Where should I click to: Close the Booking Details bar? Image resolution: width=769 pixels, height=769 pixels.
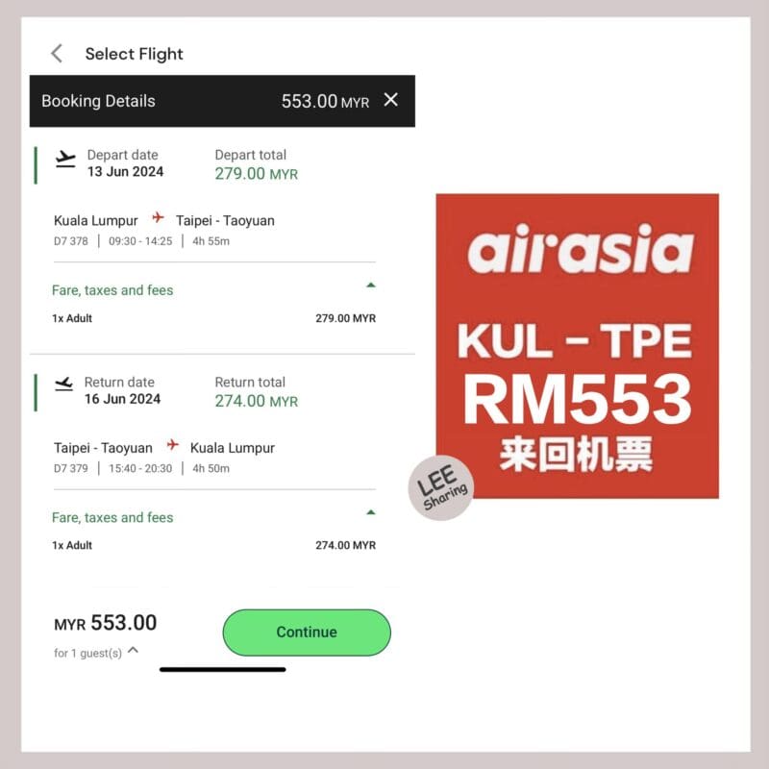(391, 100)
